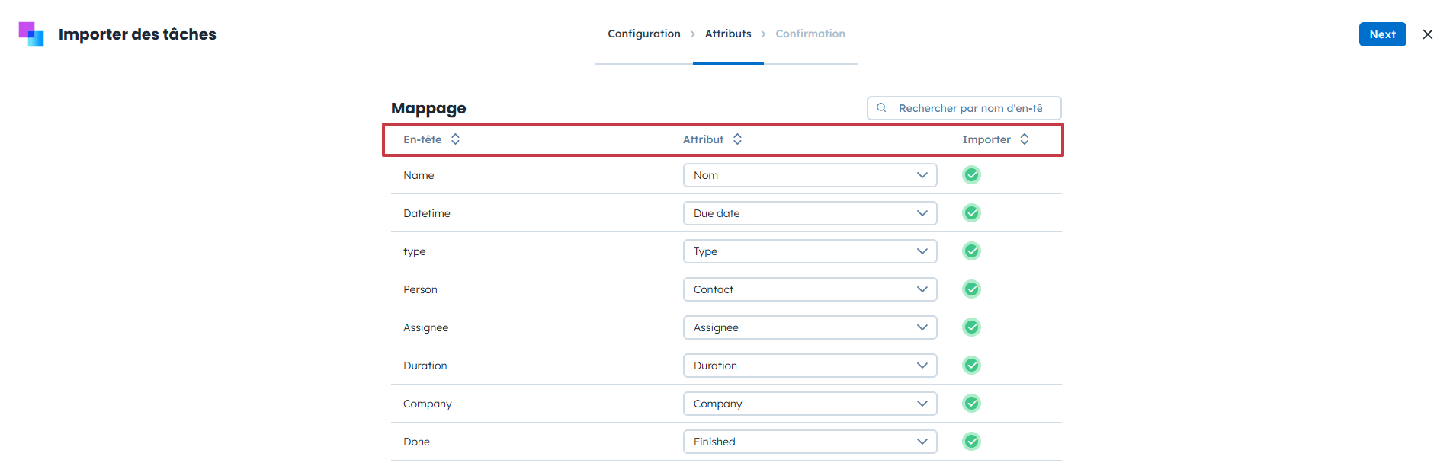This screenshot has height=463, width=1453.
Task: Sort by Attribut column arrows
Action: point(737,139)
